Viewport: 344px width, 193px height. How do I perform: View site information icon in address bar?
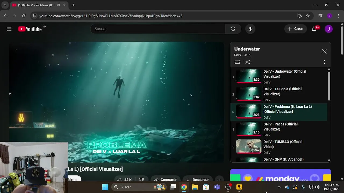click(x=34, y=16)
